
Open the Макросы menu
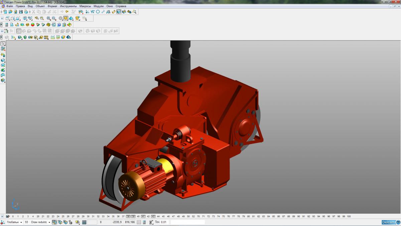85,6
